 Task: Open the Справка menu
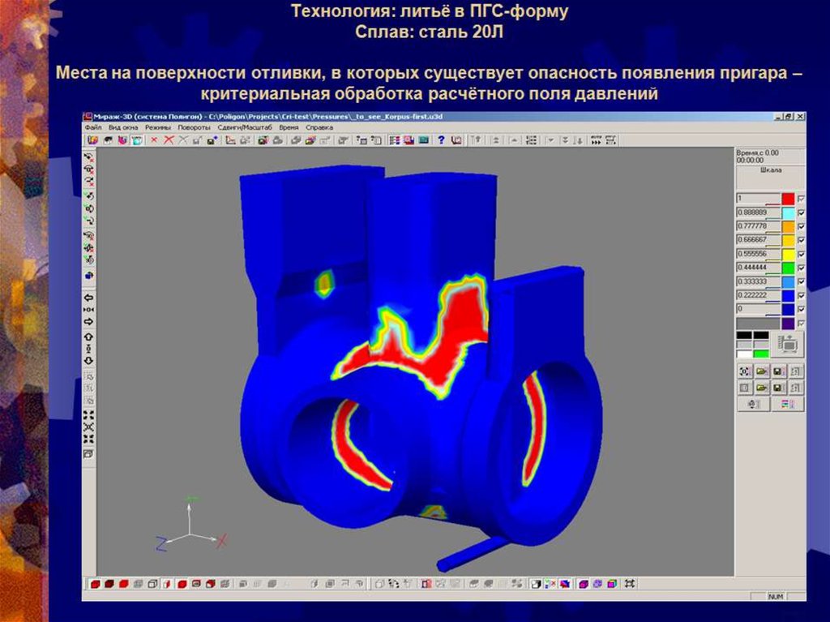tap(319, 127)
